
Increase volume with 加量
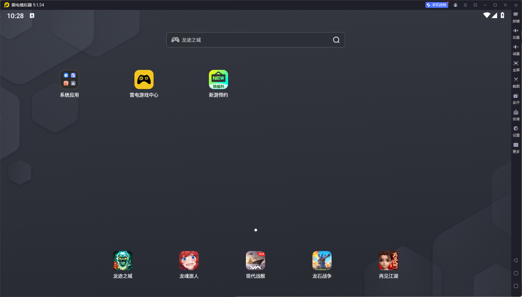(516, 34)
